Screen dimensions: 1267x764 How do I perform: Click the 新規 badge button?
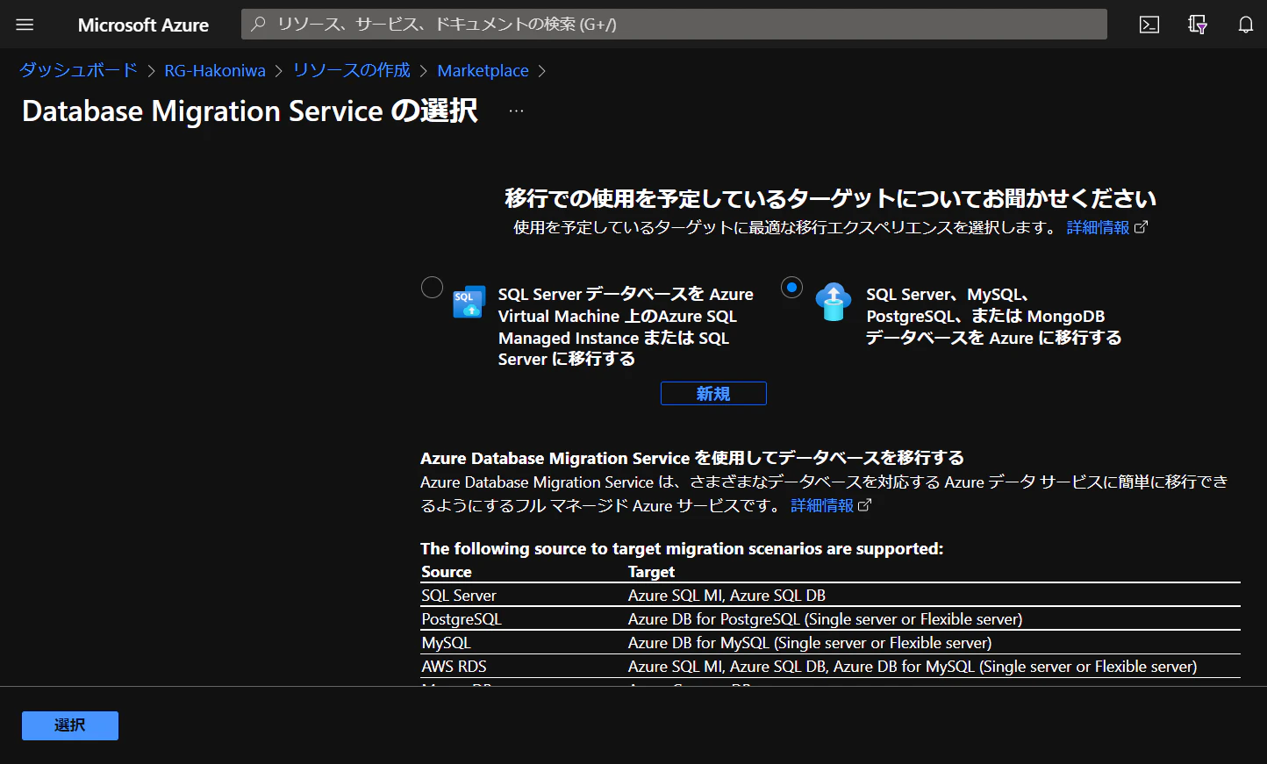[713, 394]
